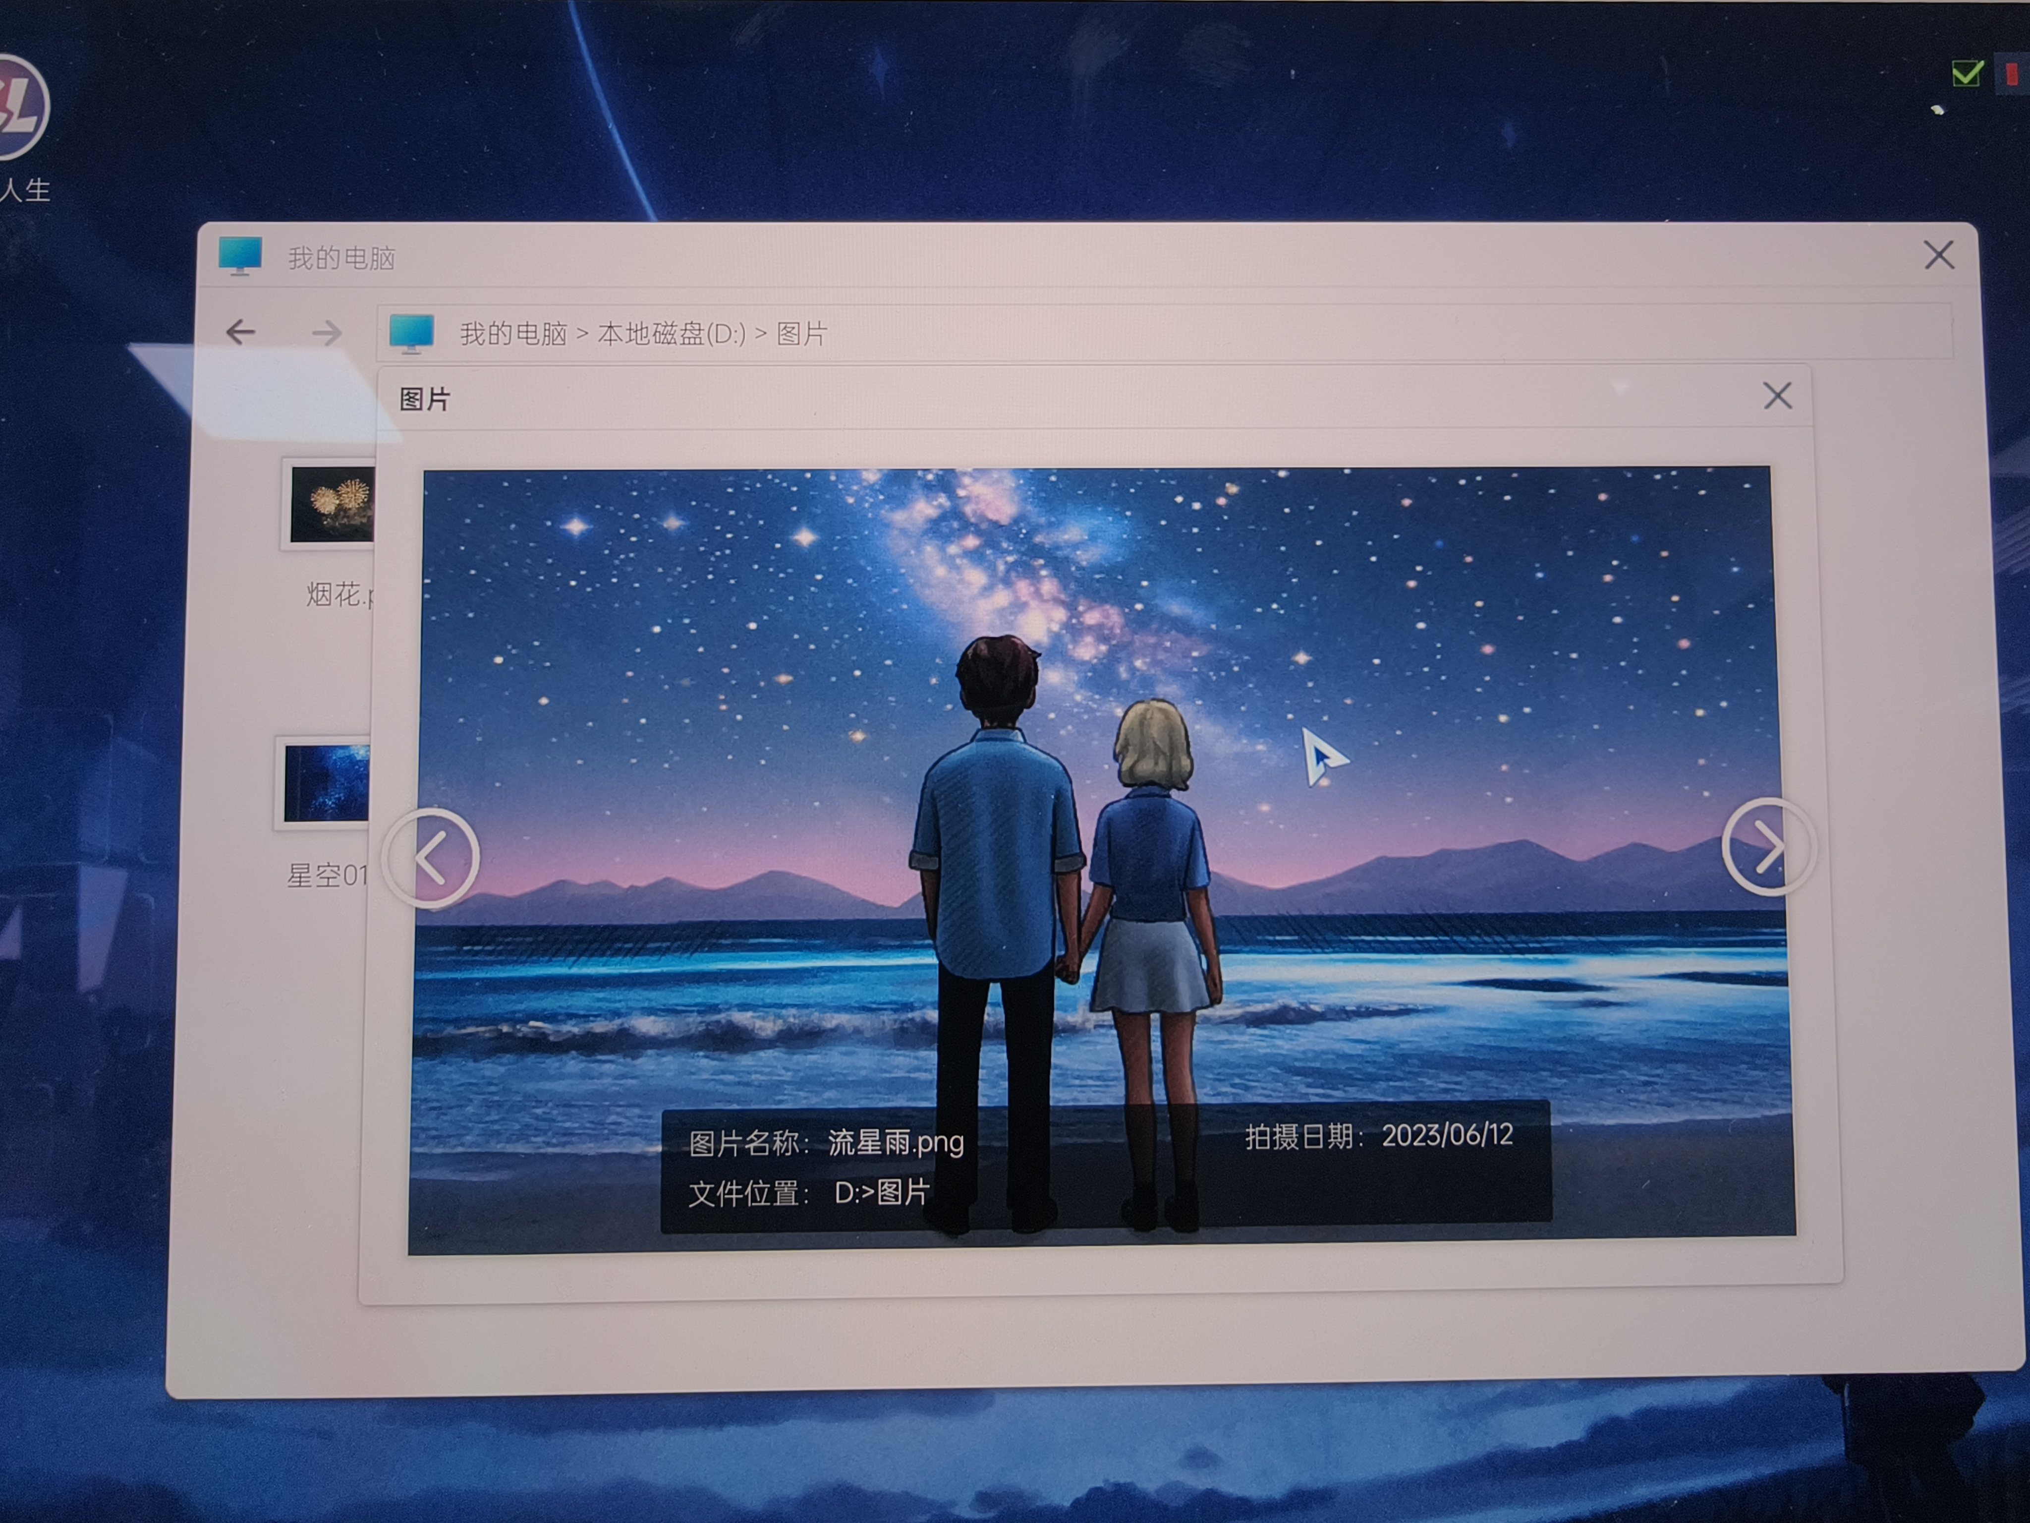Click the 流星雨.png file name text

pos(896,1143)
